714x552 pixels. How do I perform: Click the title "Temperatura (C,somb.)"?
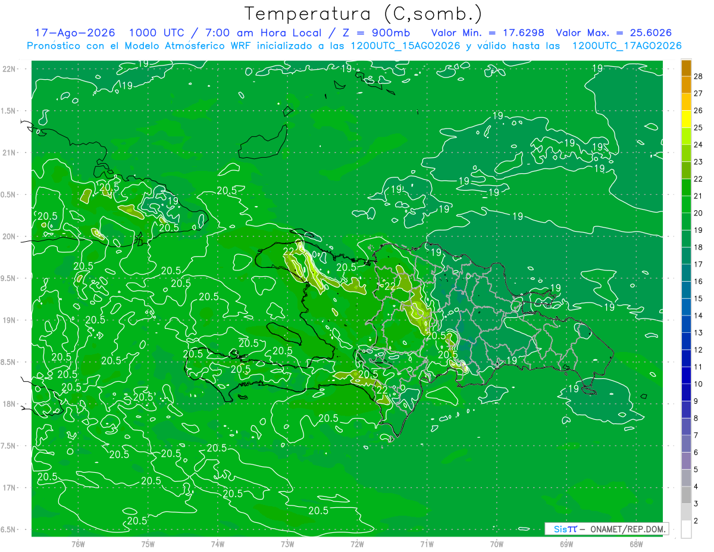coord(363,14)
